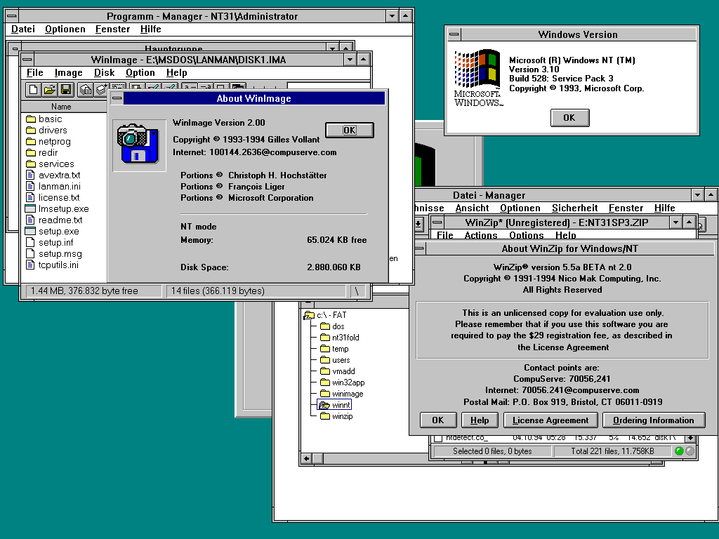719x539 pixels.
Task: Click the left arrow of horizontal scrollbar
Action: [307, 458]
